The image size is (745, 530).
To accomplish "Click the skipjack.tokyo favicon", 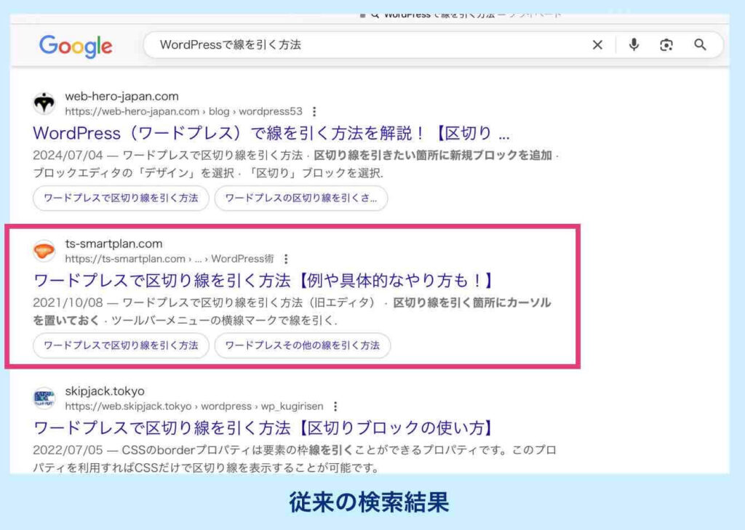I will pos(44,398).
